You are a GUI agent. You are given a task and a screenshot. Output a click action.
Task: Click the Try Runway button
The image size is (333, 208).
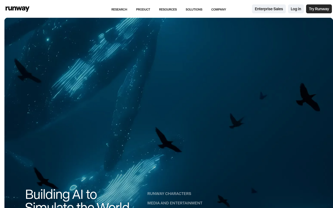click(x=319, y=9)
